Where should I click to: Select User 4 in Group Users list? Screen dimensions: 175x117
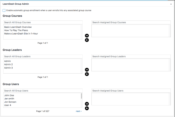point(8,105)
